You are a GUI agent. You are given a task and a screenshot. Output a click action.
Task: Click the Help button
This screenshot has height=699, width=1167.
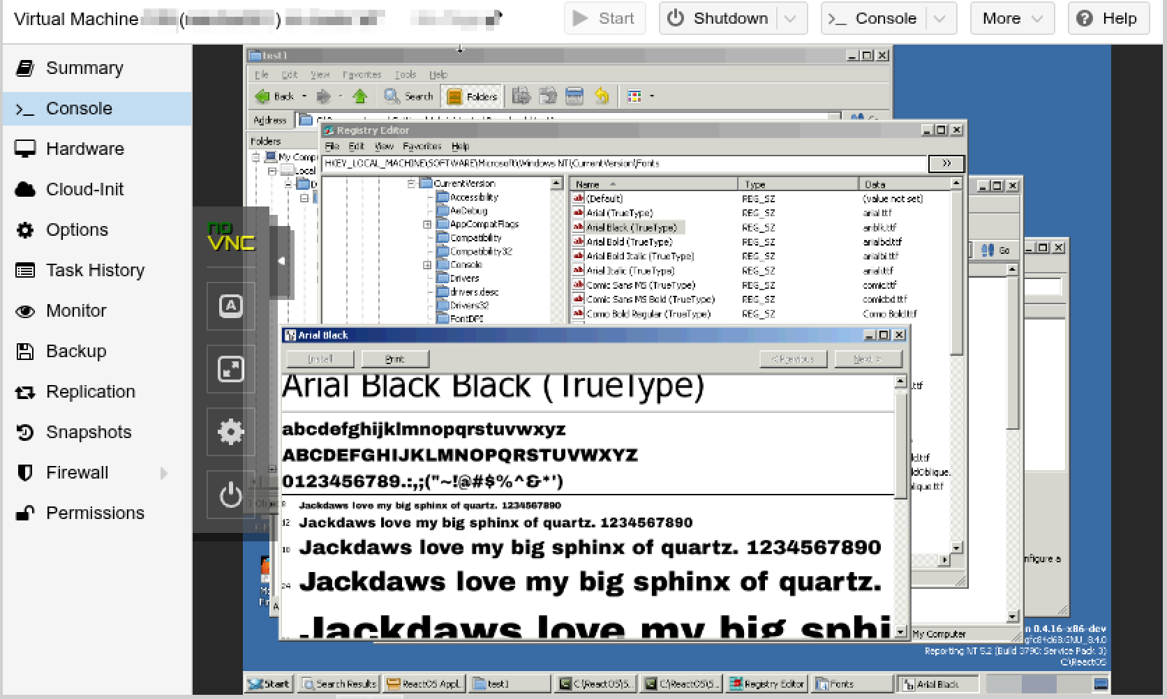pos(1108,19)
